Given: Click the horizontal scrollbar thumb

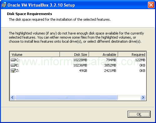Looking at the screenshot, I should click(x=67, y=98).
